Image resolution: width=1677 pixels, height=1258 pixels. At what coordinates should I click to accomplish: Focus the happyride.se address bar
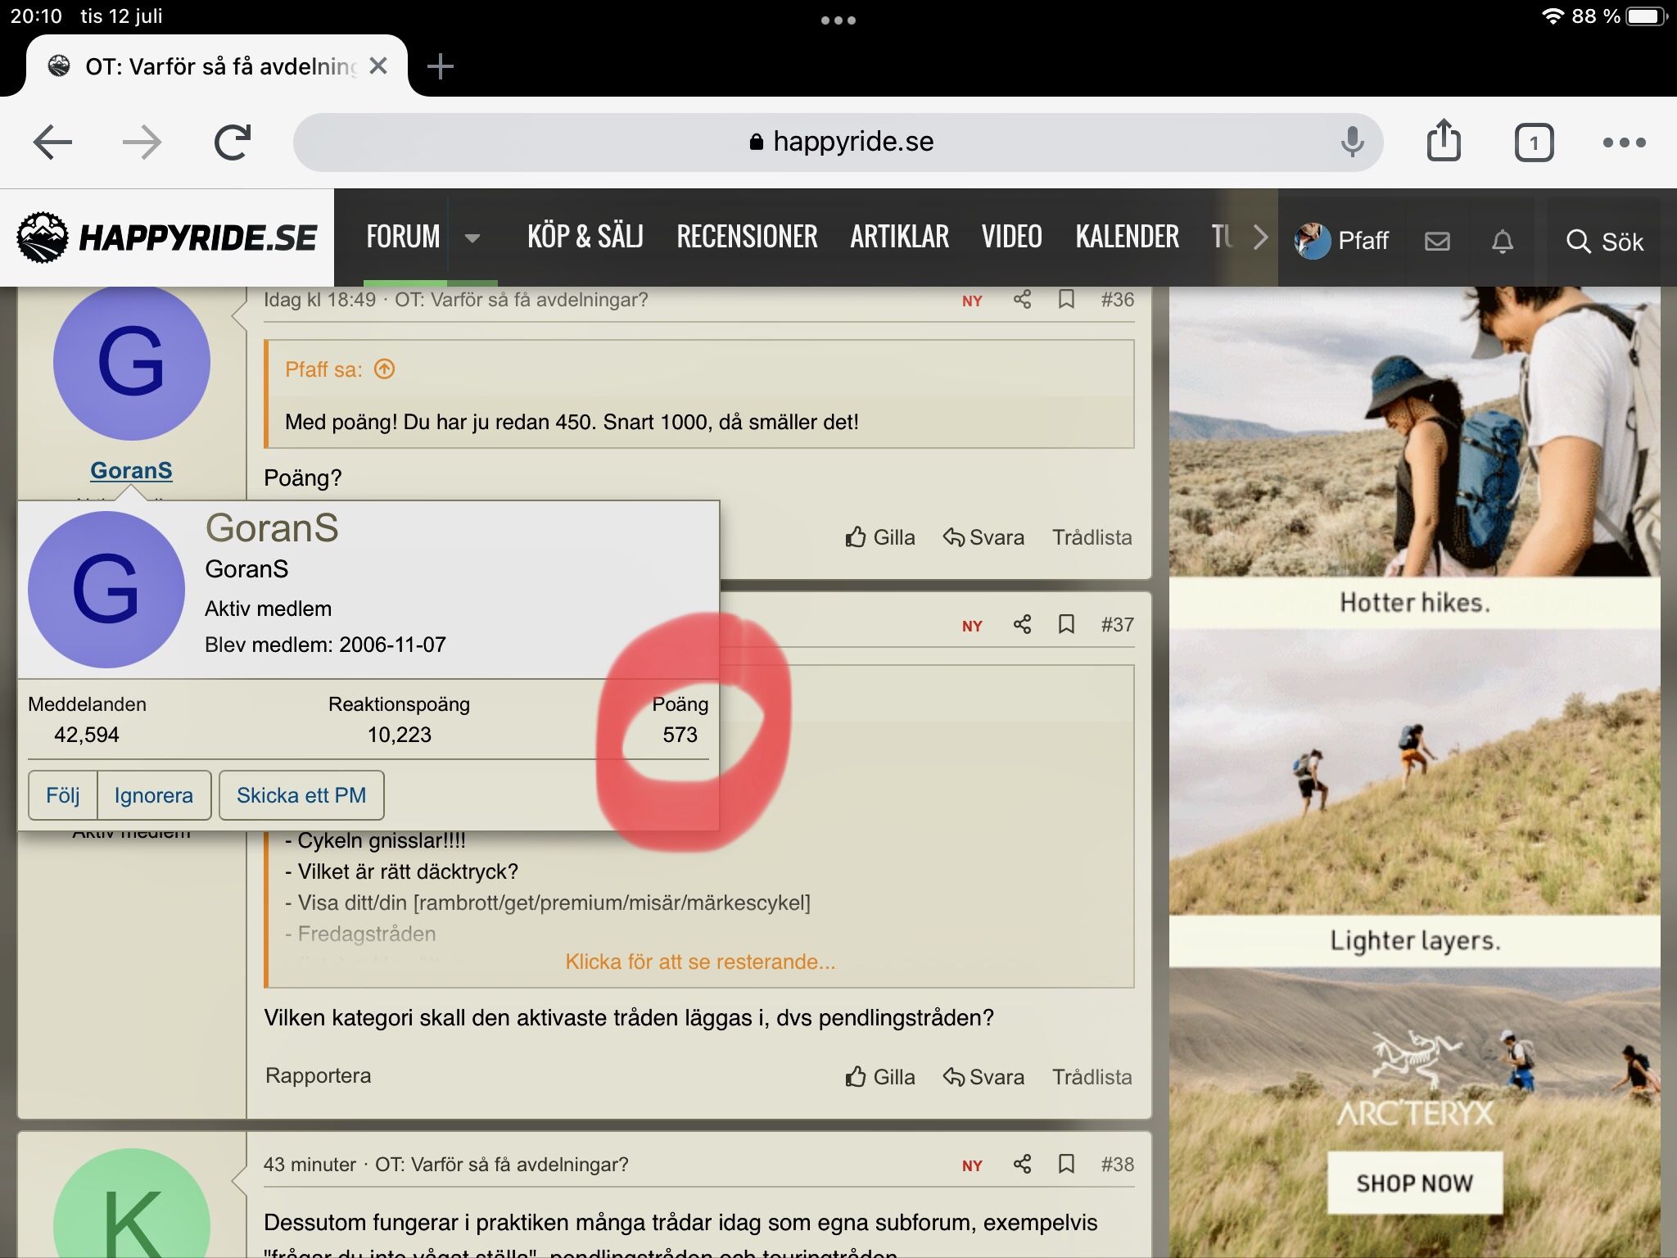click(838, 143)
